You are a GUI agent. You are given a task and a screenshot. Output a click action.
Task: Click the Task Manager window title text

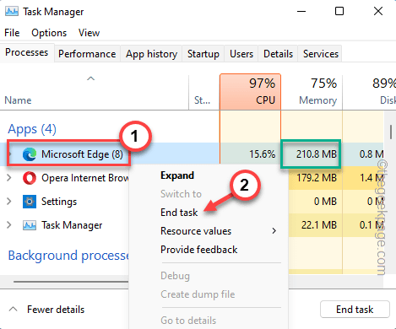tap(53, 12)
